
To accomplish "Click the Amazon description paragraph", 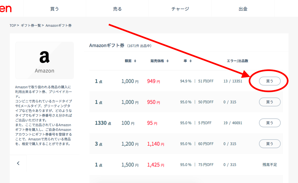I will [43, 115].
